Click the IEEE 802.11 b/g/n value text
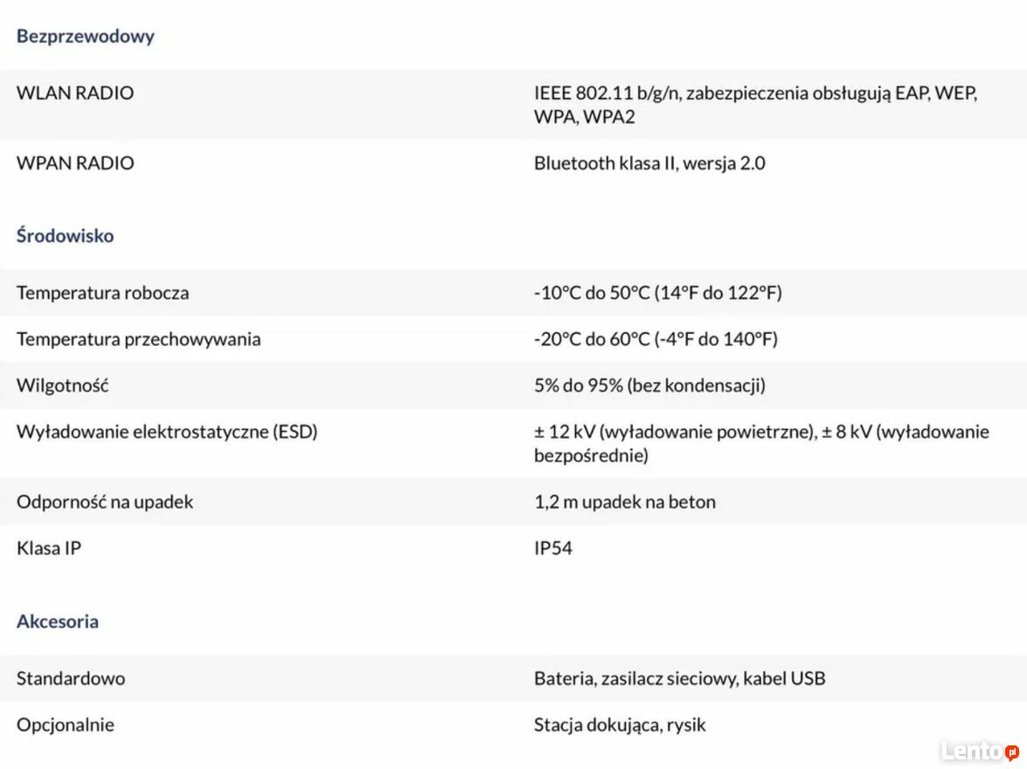The height and width of the screenshot is (769, 1027). 755,105
